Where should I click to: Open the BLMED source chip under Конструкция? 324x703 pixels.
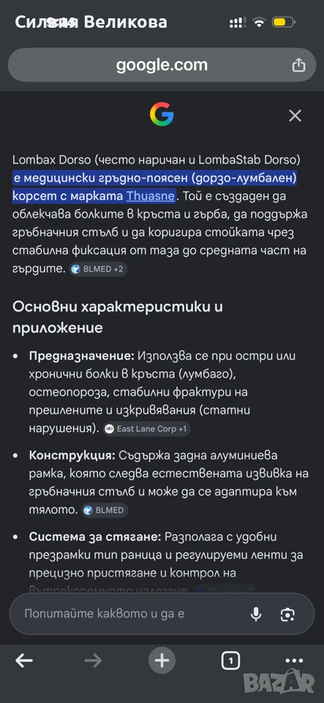105,510
